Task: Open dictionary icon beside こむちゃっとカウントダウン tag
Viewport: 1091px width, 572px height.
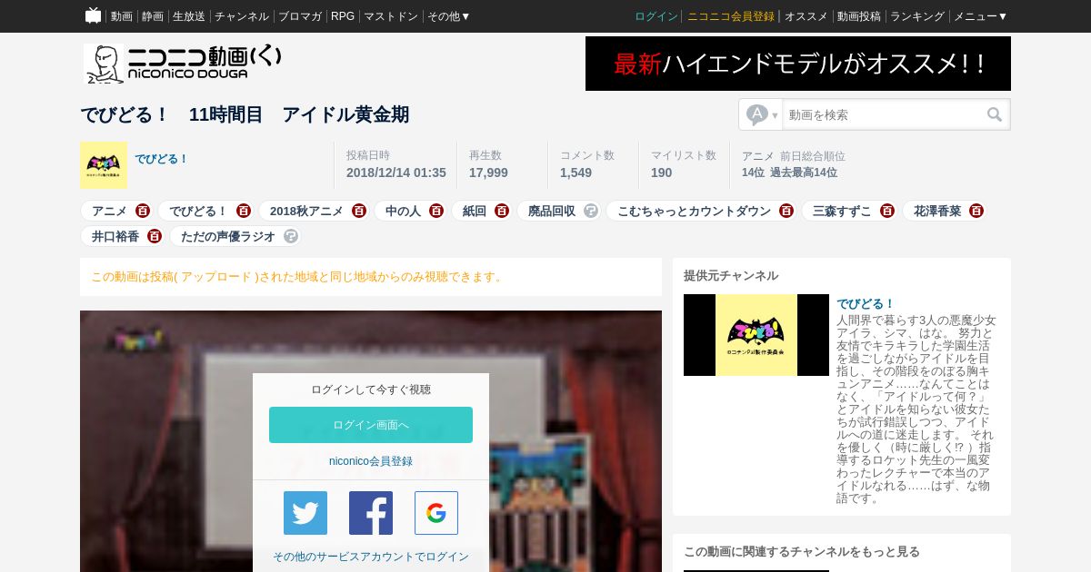Action: pyautogui.click(x=786, y=211)
